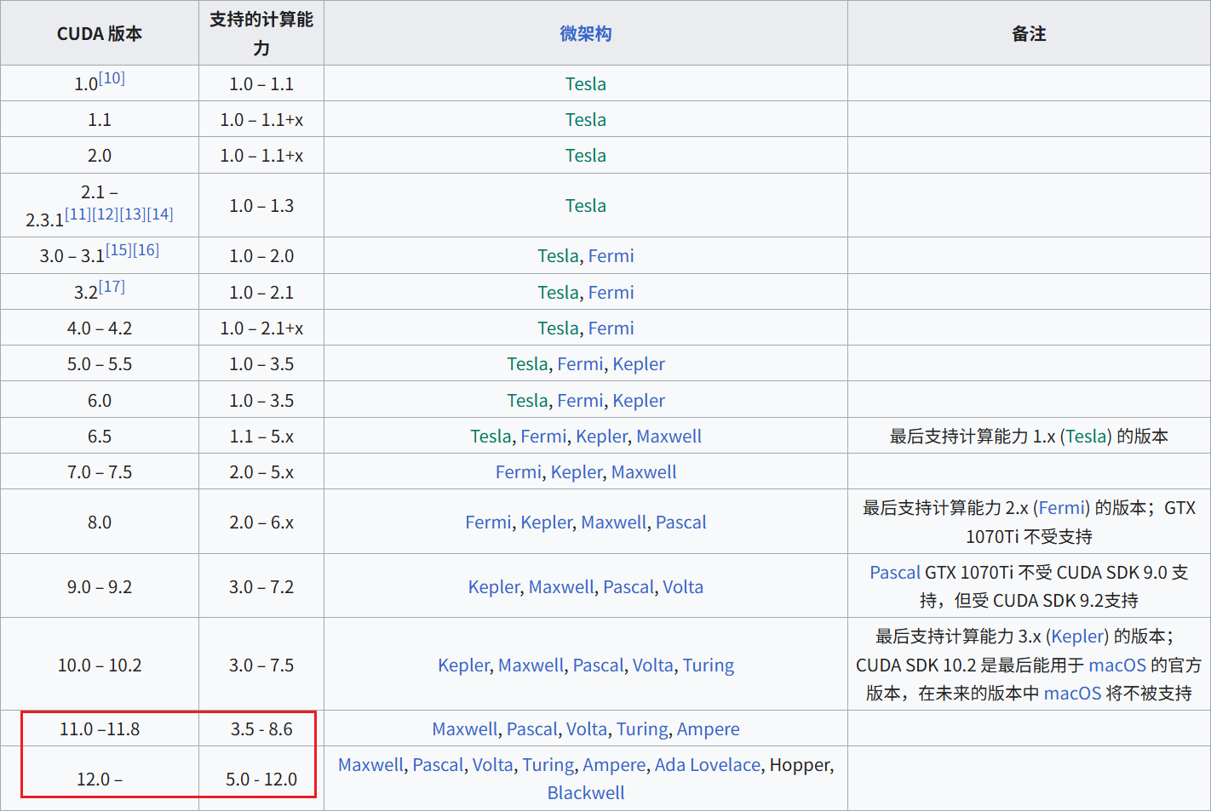Open Kepler link in the CUDA 6.0 row

pos(639,400)
